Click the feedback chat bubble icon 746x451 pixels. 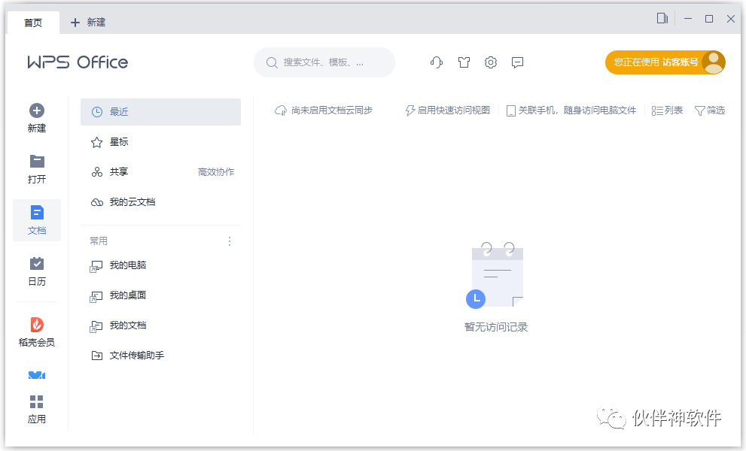[517, 62]
